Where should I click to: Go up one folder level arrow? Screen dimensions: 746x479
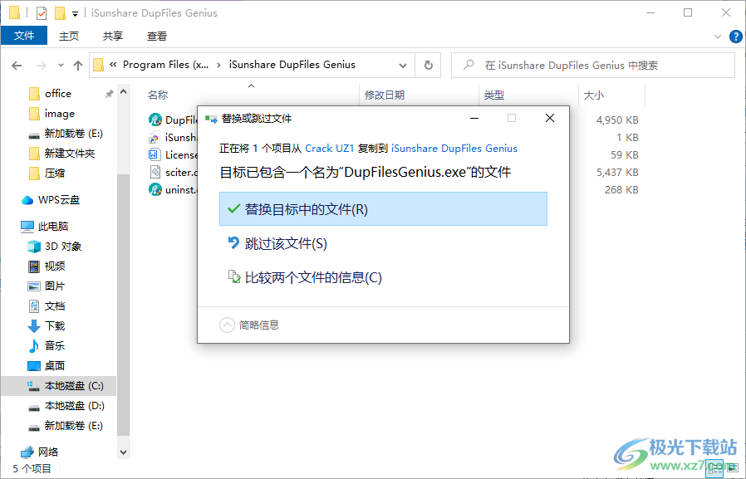[78, 66]
